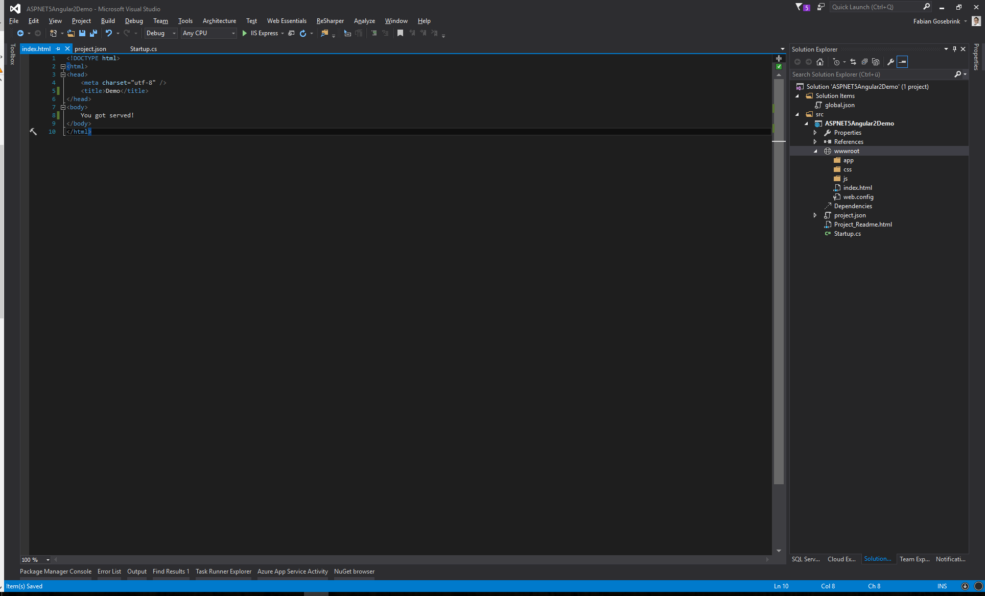
Task: Open the ReSharper menu
Action: (x=330, y=21)
